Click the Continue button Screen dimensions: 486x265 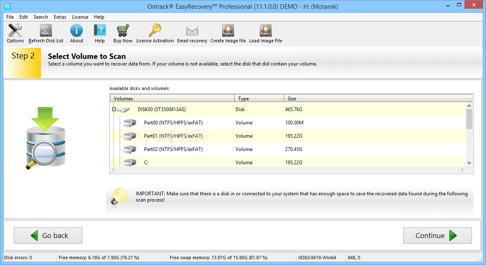pyautogui.click(x=437, y=236)
